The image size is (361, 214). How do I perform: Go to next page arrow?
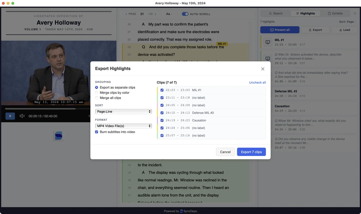pos(155,14)
